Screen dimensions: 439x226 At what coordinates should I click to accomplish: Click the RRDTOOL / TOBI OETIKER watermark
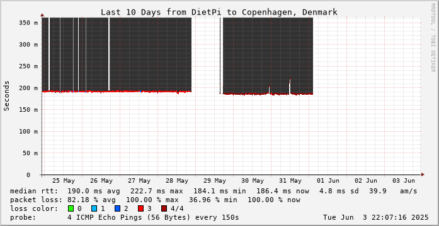[433, 38]
